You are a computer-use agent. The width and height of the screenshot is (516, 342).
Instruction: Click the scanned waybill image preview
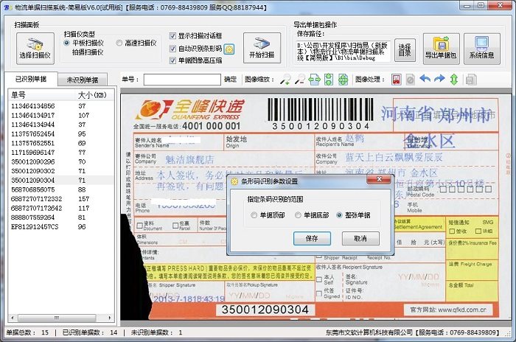click(x=316, y=206)
